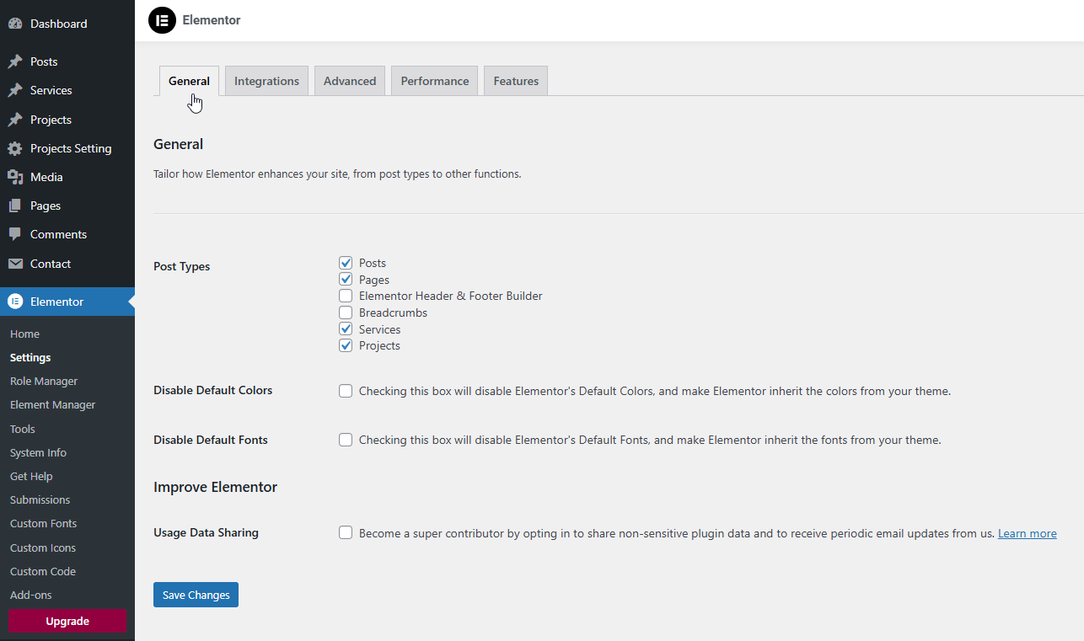Click the Comments speech bubble icon
This screenshot has width=1084, height=641.
(15, 234)
